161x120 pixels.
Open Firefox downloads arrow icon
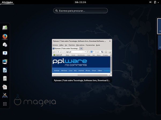pyautogui.click(x=106, y=52)
